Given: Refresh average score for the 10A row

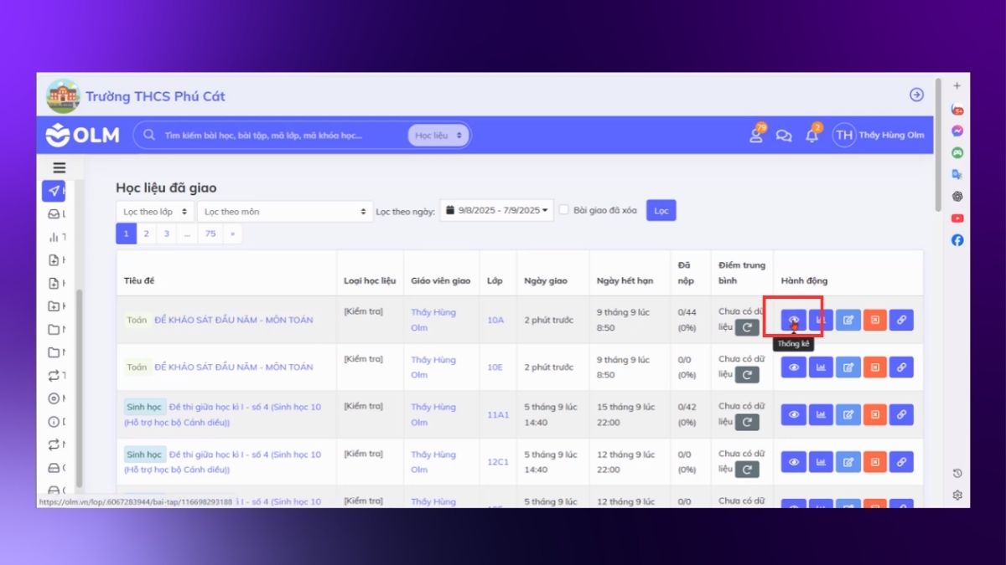Looking at the screenshot, I should (747, 327).
